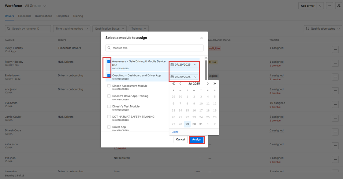Close the module assignment dialog
Image resolution: width=343 pixels, height=179 pixels.
pos(201,38)
